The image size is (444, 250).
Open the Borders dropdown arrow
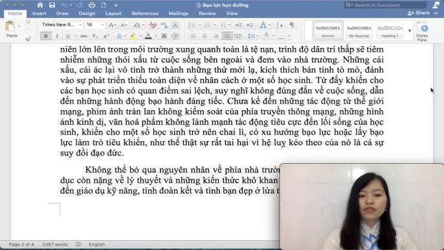(x=289, y=36)
